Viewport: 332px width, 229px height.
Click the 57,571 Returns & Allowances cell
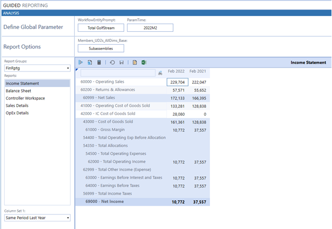pyautogui.click(x=178, y=90)
